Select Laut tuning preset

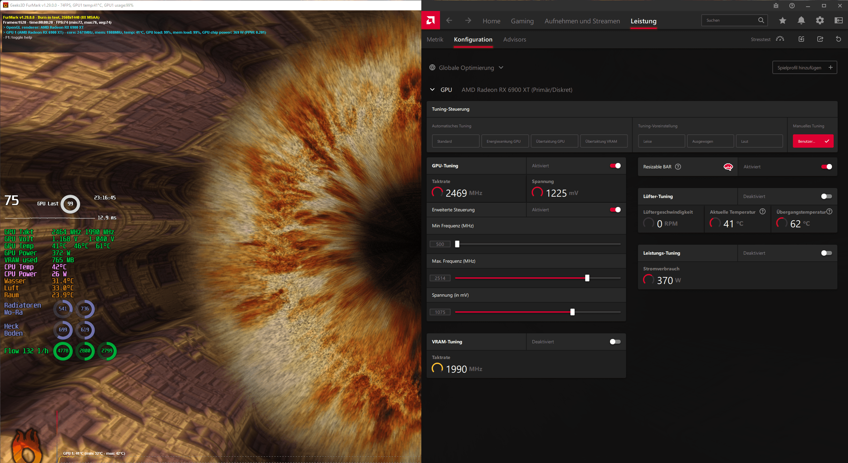759,141
